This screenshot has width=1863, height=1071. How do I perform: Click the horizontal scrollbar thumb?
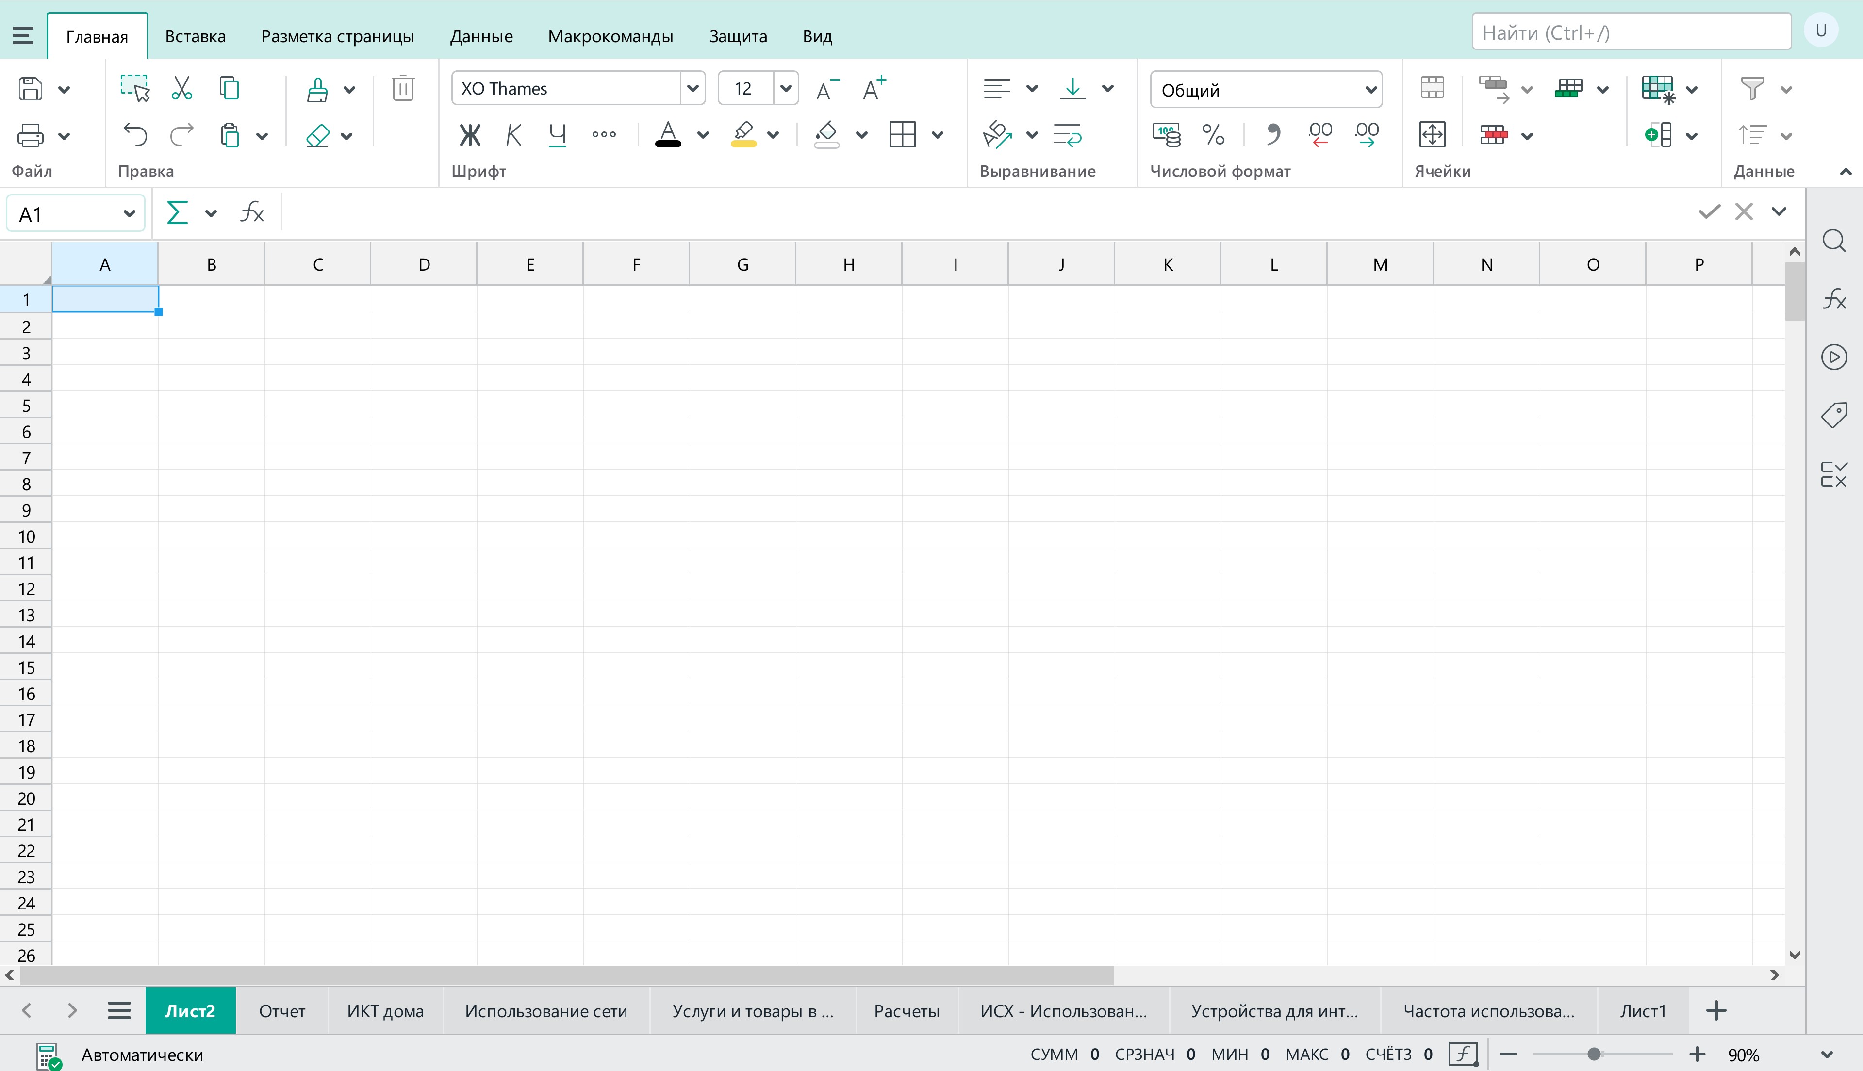pyautogui.click(x=566, y=975)
